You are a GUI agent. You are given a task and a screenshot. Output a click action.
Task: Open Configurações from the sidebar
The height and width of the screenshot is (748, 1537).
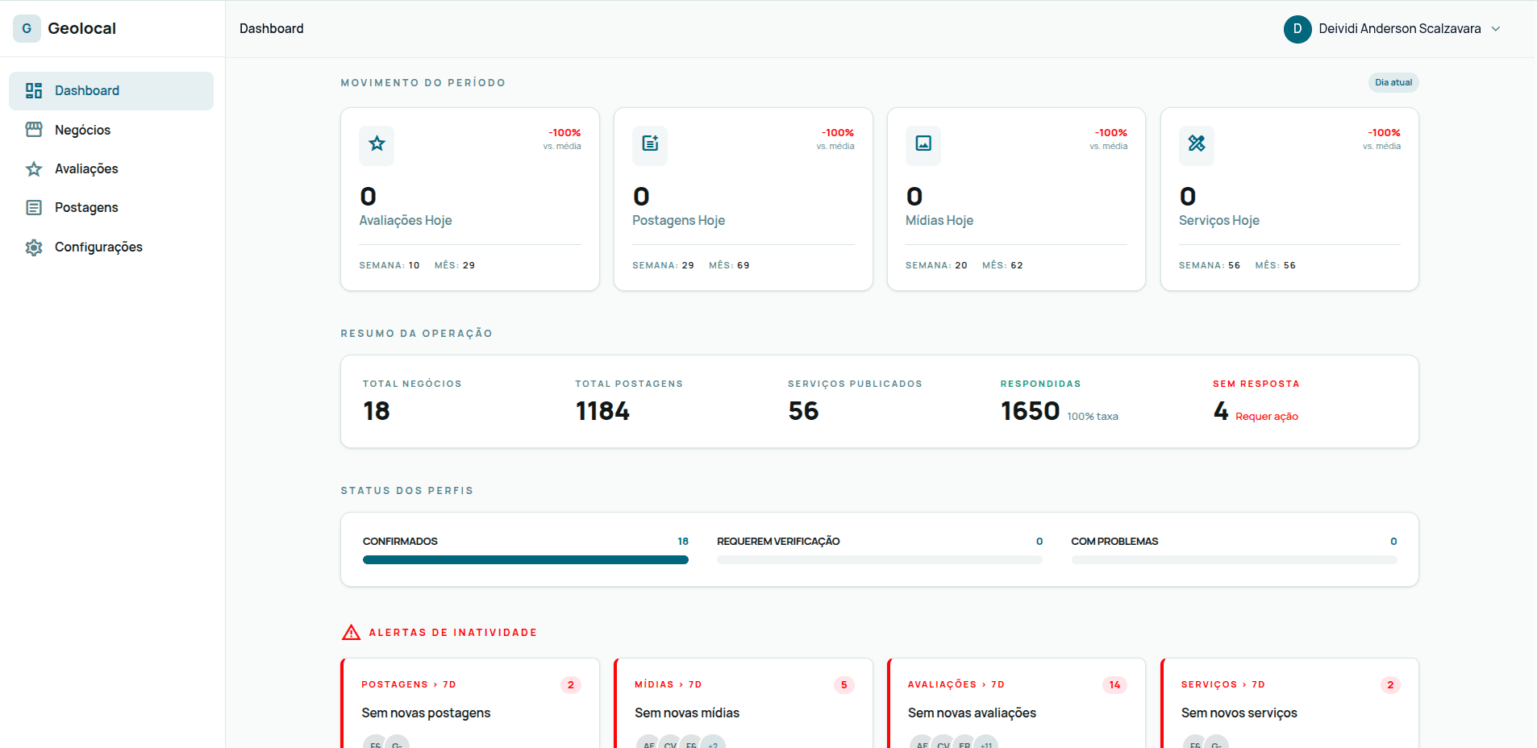[111, 247]
